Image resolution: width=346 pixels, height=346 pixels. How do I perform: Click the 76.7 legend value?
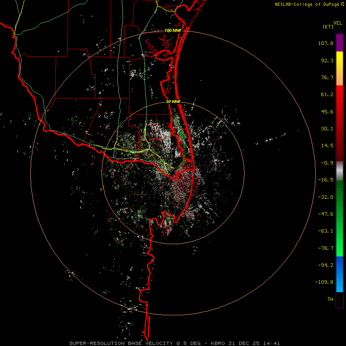pyautogui.click(x=327, y=77)
